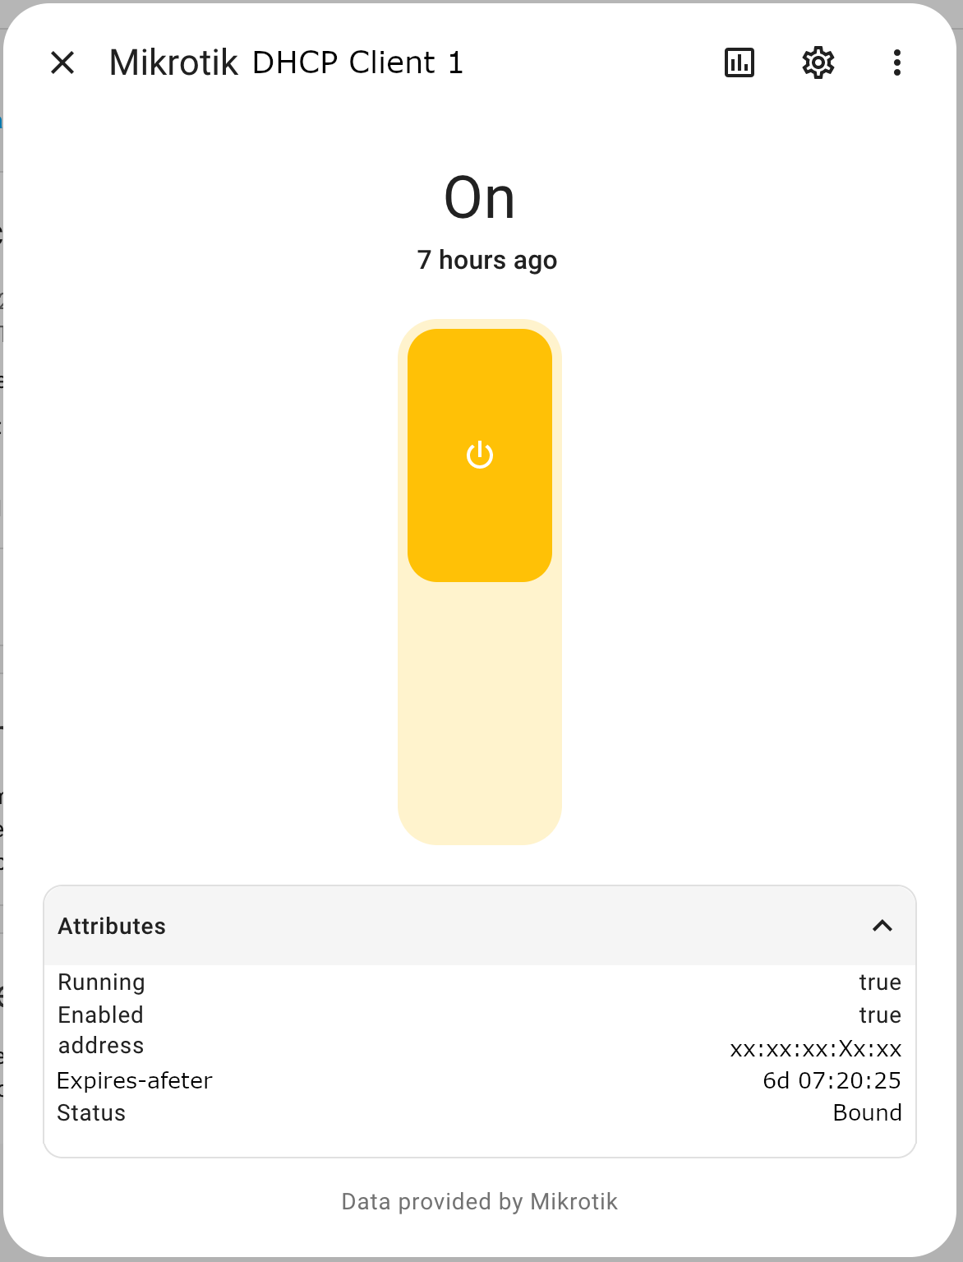Image resolution: width=963 pixels, height=1262 pixels.
Task: Click the chevron next to Attributes
Action: [883, 926]
